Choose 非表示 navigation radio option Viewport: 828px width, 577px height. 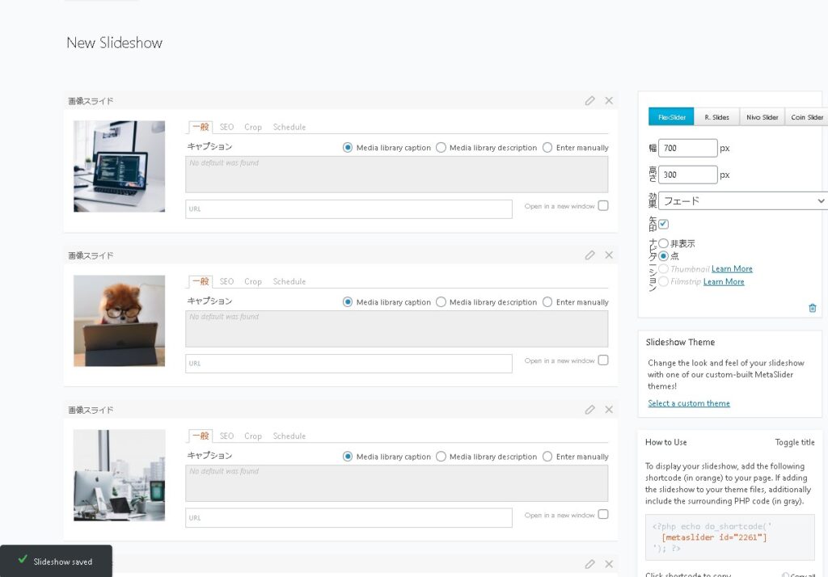click(664, 243)
